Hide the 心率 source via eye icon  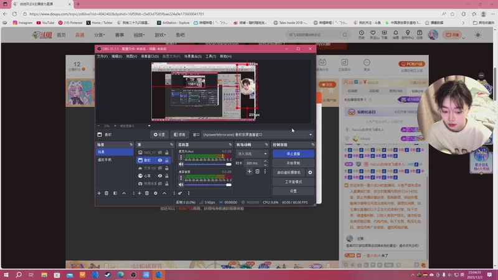[160, 176]
